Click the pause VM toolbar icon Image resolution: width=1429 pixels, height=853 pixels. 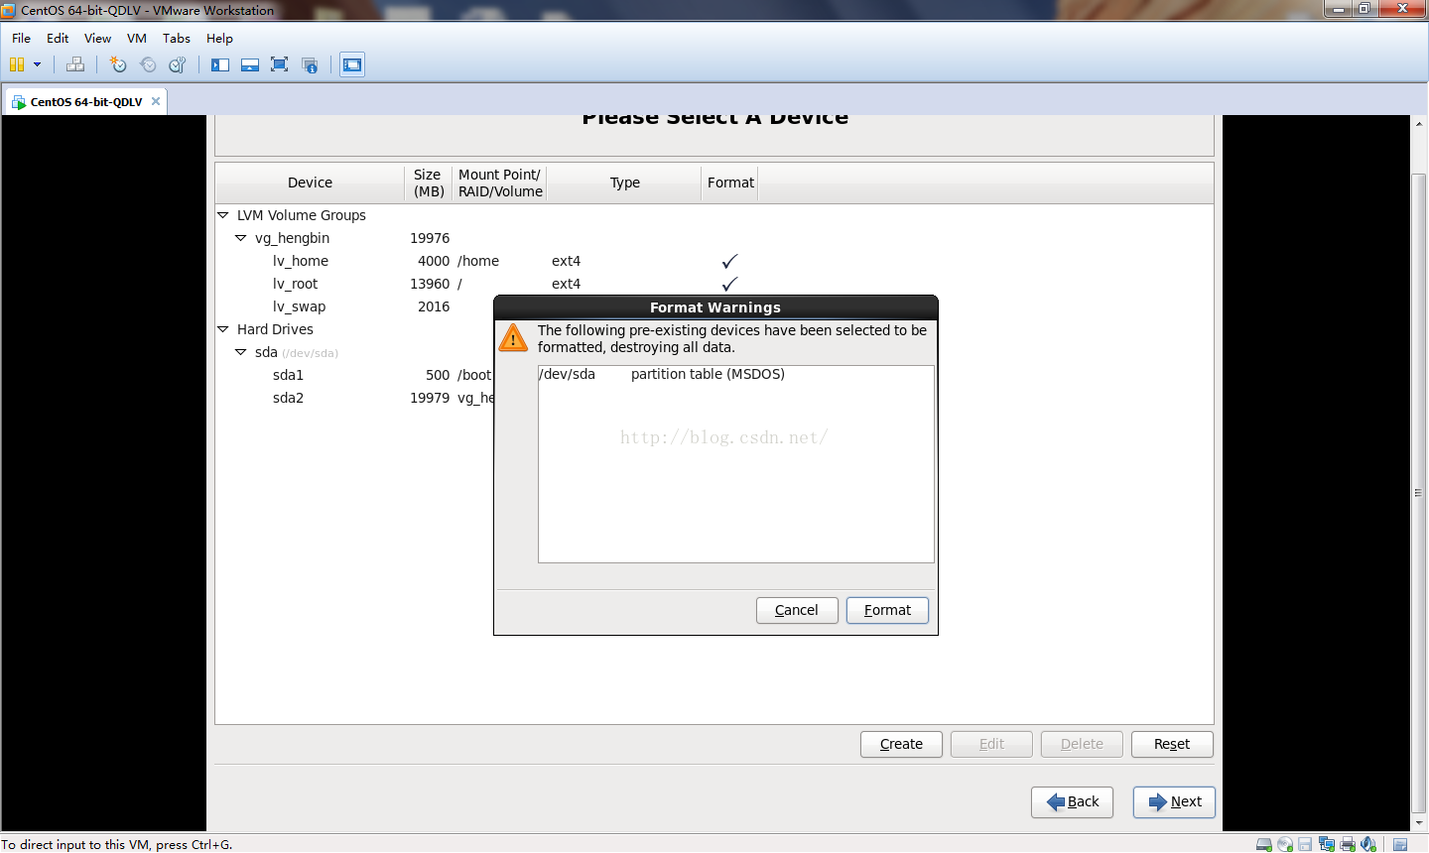pos(16,64)
